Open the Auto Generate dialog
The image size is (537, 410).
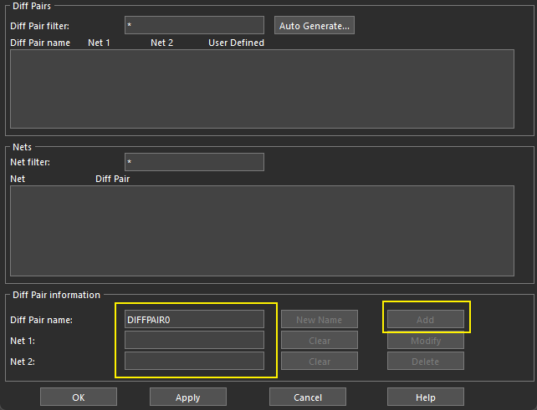click(314, 26)
